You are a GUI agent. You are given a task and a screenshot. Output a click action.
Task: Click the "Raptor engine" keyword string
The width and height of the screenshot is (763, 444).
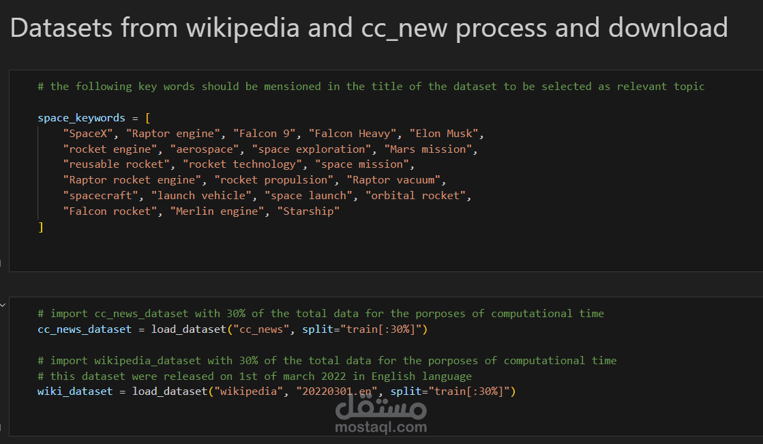(x=173, y=134)
